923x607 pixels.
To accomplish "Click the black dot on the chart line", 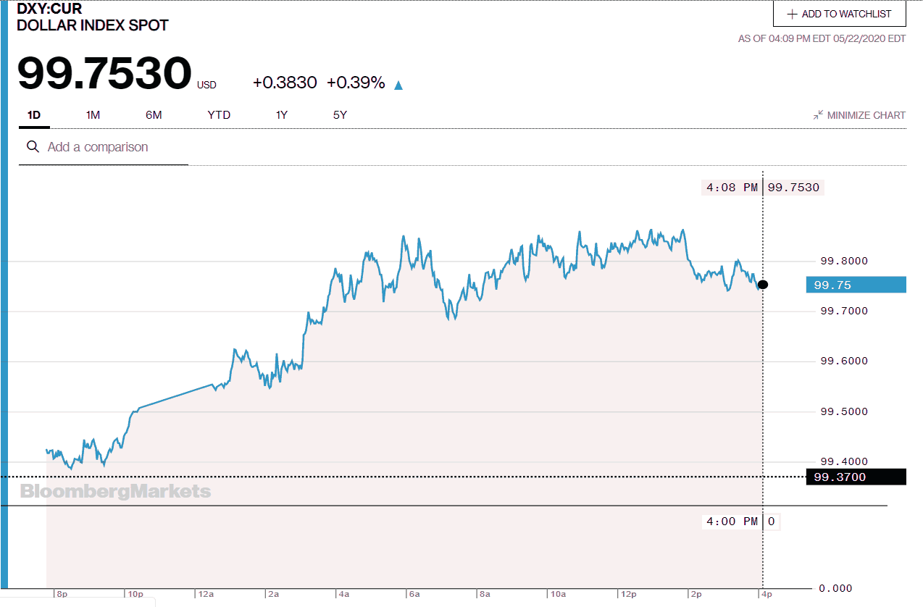I will click(x=762, y=285).
